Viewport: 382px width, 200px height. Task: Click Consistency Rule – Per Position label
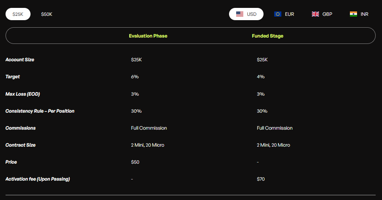pos(40,111)
